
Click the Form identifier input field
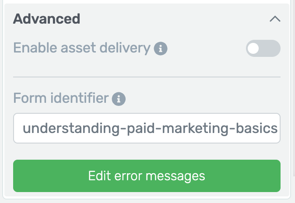tap(147, 128)
